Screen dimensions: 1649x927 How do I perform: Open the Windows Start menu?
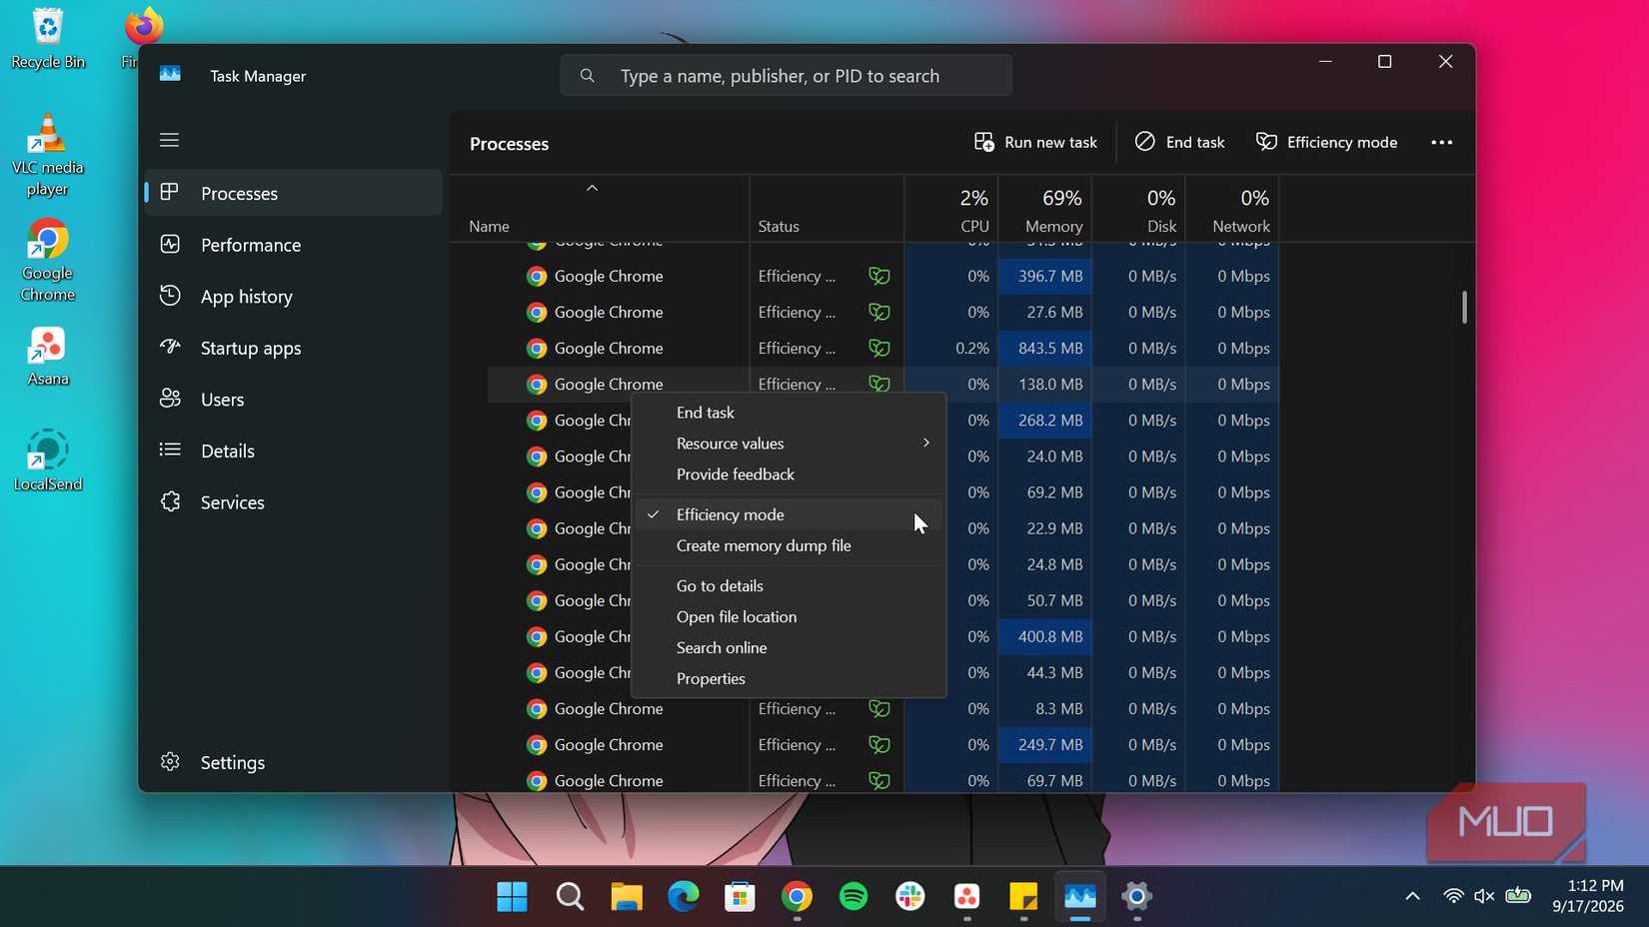click(x=512, y=897)
